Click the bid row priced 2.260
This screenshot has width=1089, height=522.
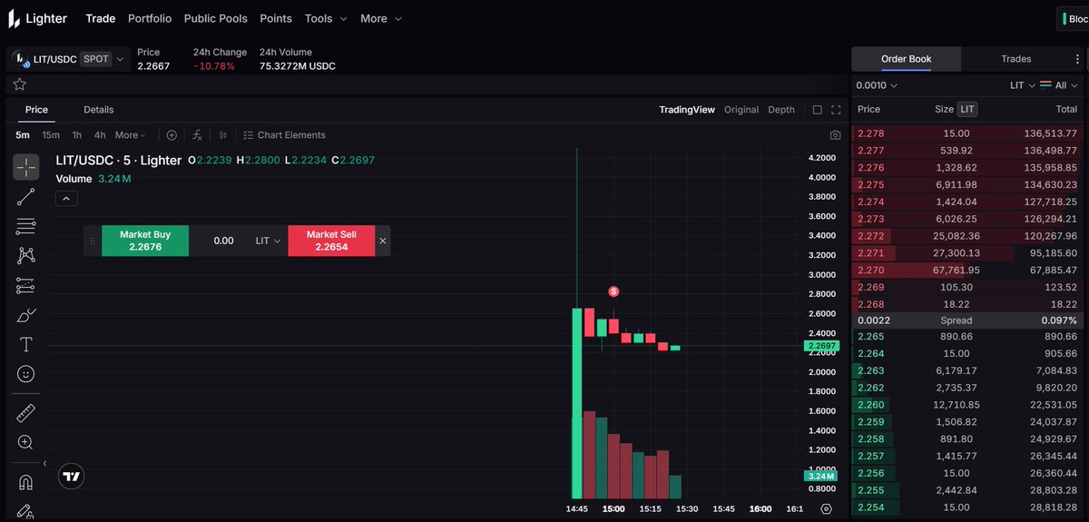tap(966, 405)
